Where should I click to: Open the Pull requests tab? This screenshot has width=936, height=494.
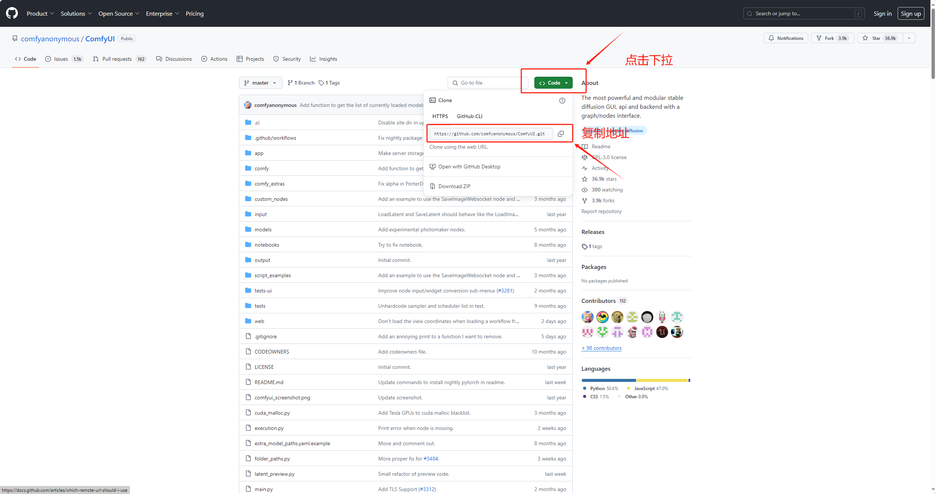(120, 59)
